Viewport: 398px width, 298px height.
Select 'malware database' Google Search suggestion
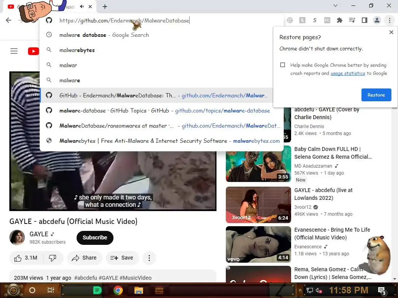click(161, 35)
